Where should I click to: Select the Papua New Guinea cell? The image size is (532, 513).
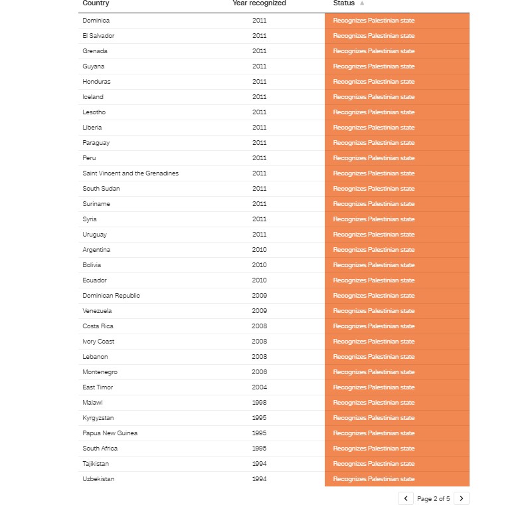click(110, 433)
